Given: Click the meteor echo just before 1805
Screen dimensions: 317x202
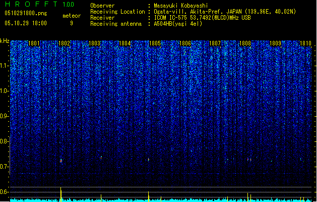Looking at the screenshot, I should click(148, 160).
